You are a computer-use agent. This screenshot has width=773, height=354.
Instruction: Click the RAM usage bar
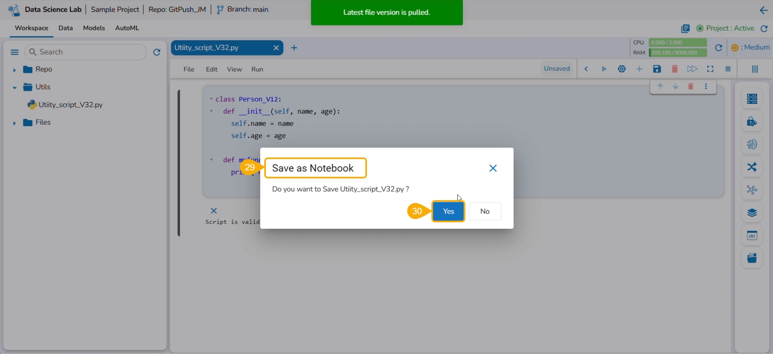pos(678,52)
